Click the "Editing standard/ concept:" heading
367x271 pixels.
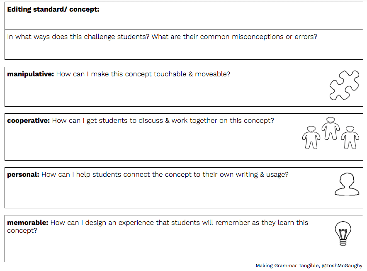(53, 9)
